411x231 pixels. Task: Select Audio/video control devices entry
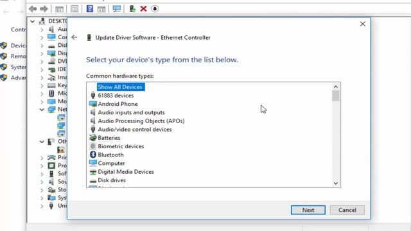[135, 130]
